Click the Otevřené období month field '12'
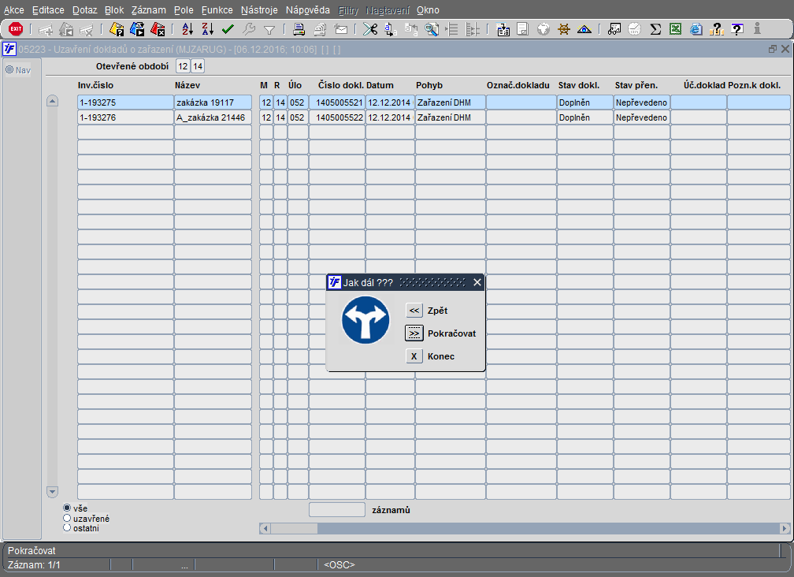794x577 pixels. coord(183,66)
